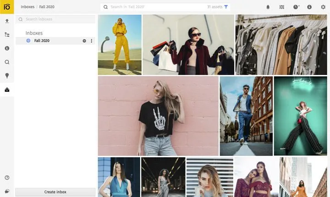The height and width of the screenshot is (197, 330).
Task: Select the Fall 2020 inbox row
Action: (55, 41)
